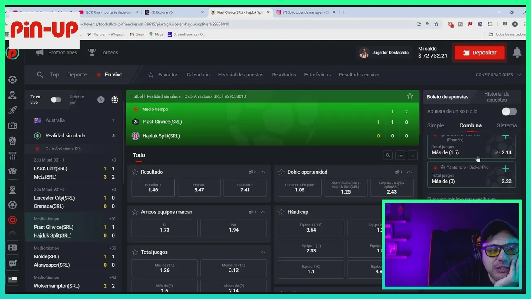Bookmark page with Chrome star icon
531x299 pixels.
(x=436, y=24)
